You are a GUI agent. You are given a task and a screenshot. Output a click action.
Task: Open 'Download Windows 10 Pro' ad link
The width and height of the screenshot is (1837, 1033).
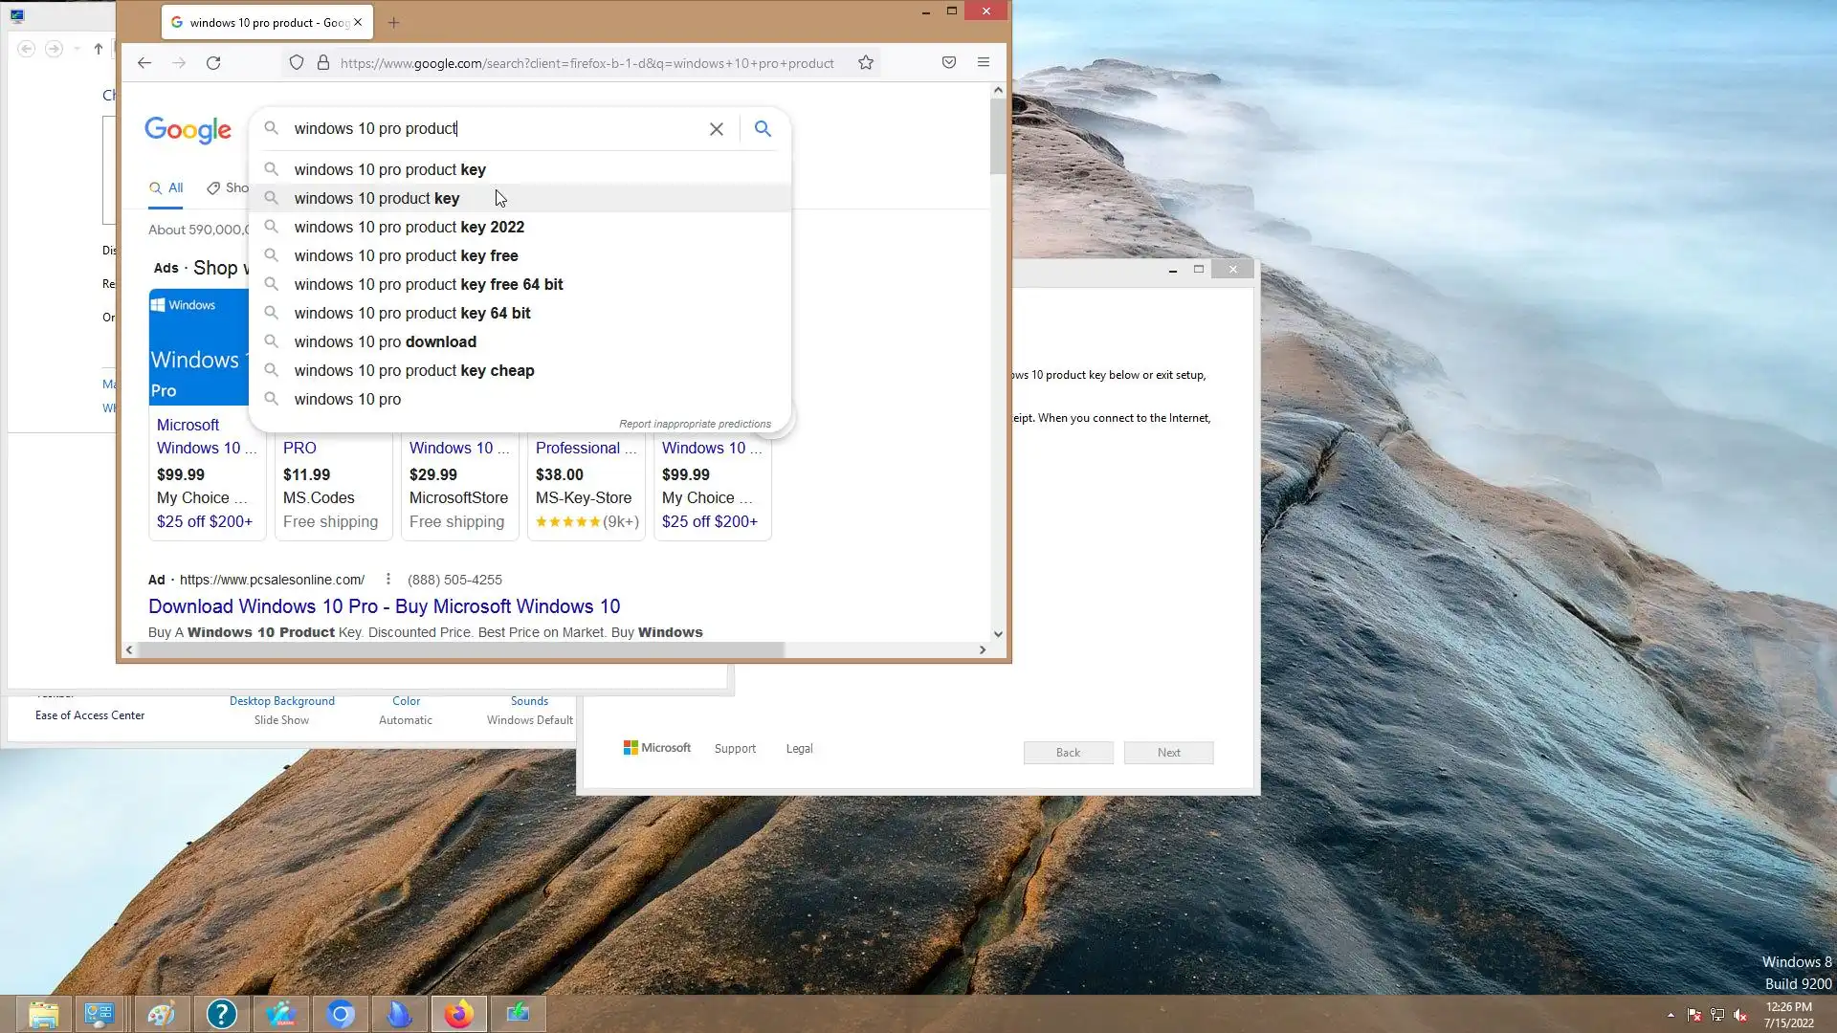384,606
